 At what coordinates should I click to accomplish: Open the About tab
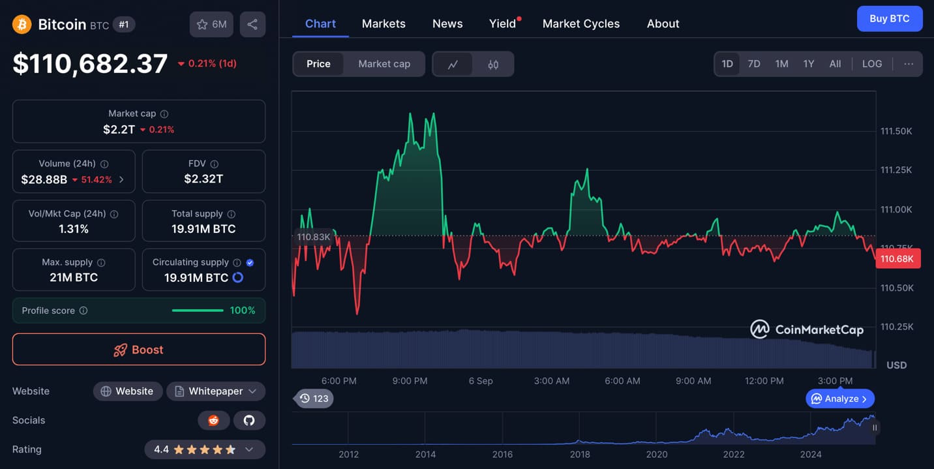point(663,23)
